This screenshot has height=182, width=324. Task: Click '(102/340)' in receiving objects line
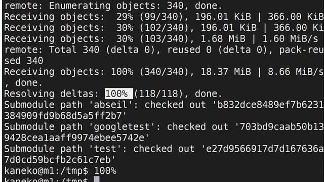tap(164, 28)
